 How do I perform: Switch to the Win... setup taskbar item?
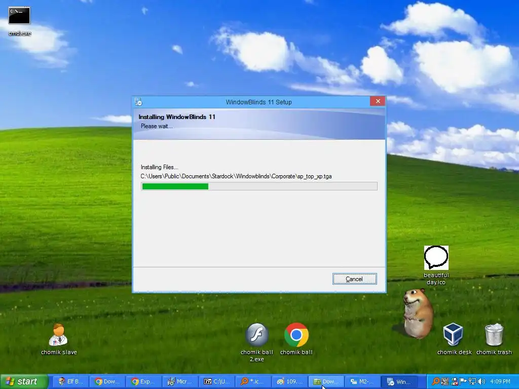click(399, 381)
